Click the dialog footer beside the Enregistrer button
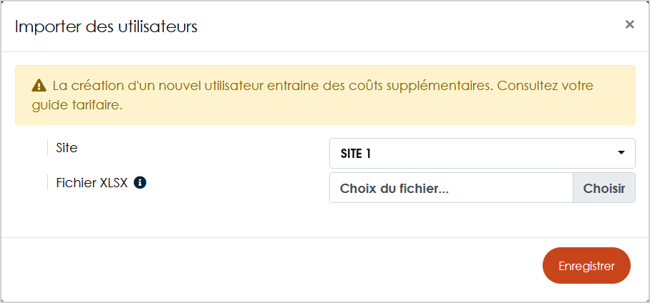The height and width of the screenshot is (303, 650). (269, 266)
